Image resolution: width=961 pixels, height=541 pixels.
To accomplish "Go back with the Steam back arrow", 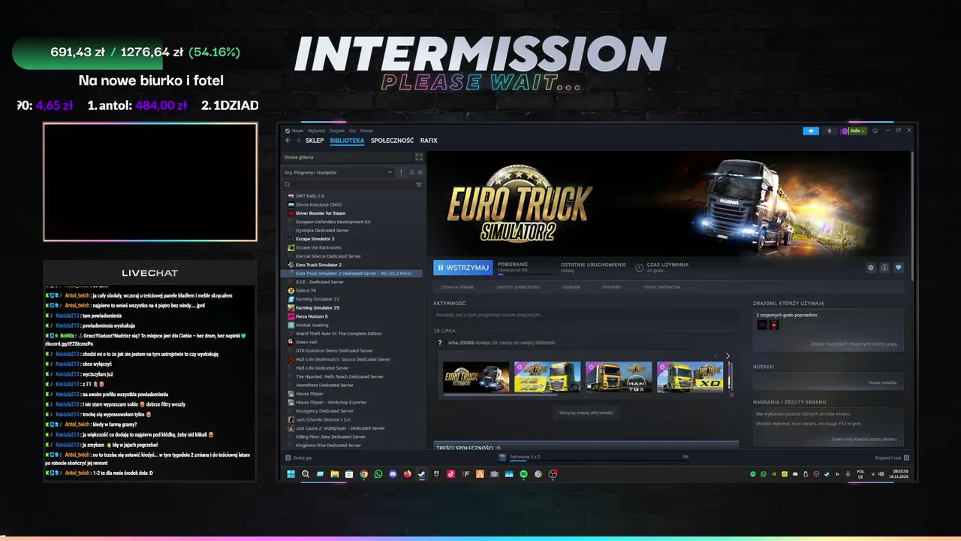I will point(288,141).
